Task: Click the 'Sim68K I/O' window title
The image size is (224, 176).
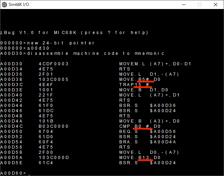Action: point(19,5)
